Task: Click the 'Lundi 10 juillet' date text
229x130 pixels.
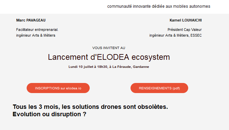Action: [81, 67]
